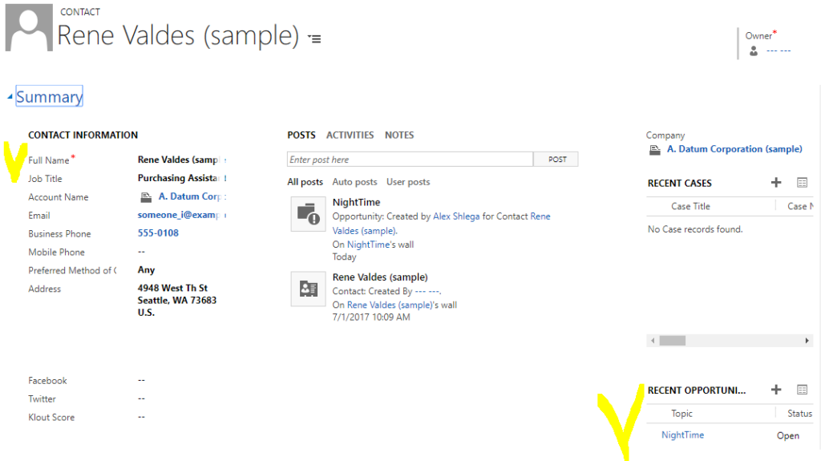Open grid view icon in Recent Cases
The height and width of the screenshot is (461, 821).
pyautogui.click(x=802, y=183)
